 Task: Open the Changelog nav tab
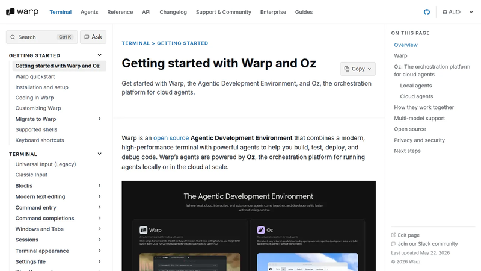[x=173, y=12]
